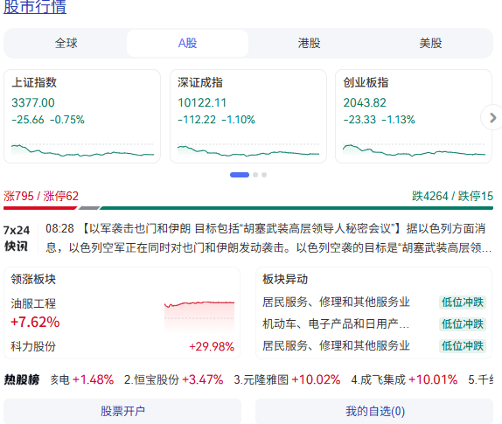Image resolution: width=502 pixels, height=424 pixels.
Task: View the 创业板指 intraday sparkline chart
Action: click(x=414, y=149)
